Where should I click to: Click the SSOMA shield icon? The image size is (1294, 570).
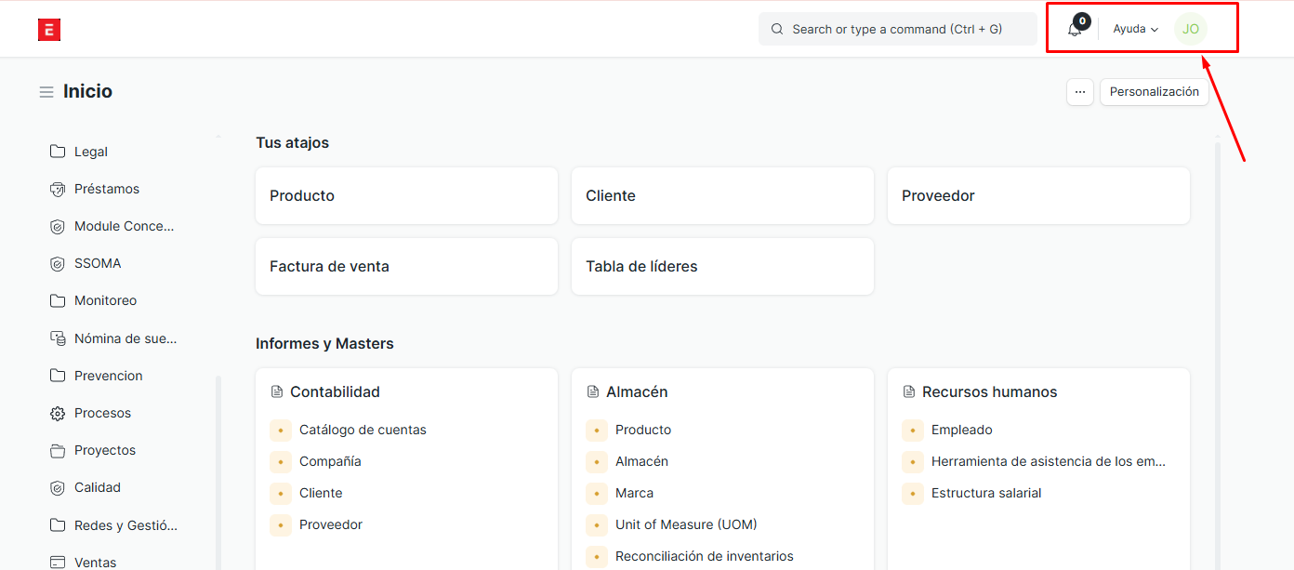point(58,264)
